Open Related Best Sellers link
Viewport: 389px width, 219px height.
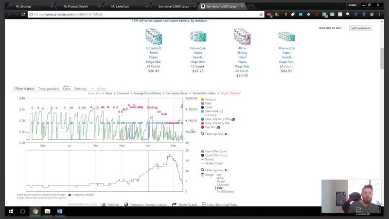[204, 93]
